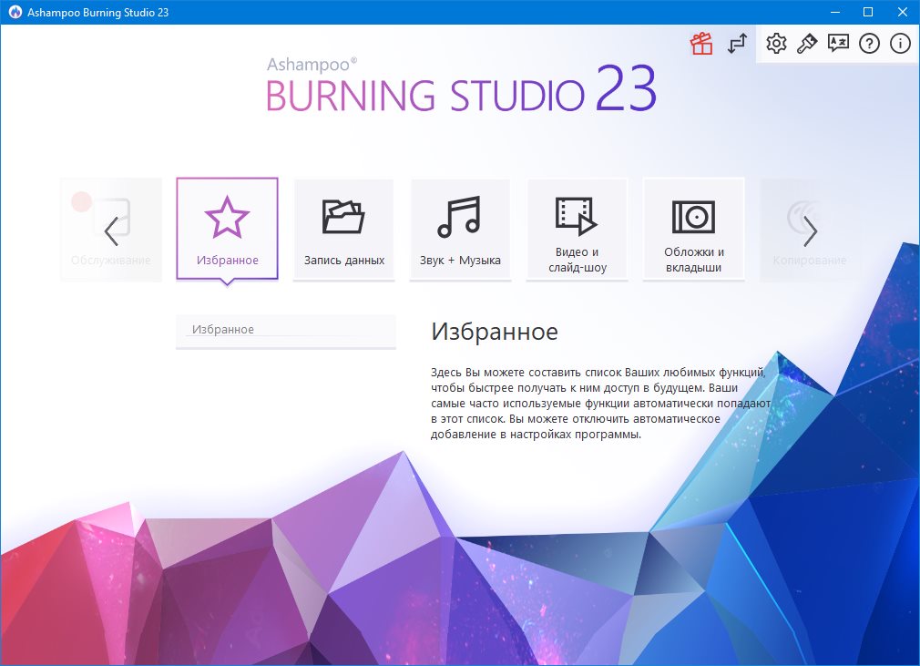Select the Избранное star tile
This screenshot has height=666, width=920.
[227, 229]
